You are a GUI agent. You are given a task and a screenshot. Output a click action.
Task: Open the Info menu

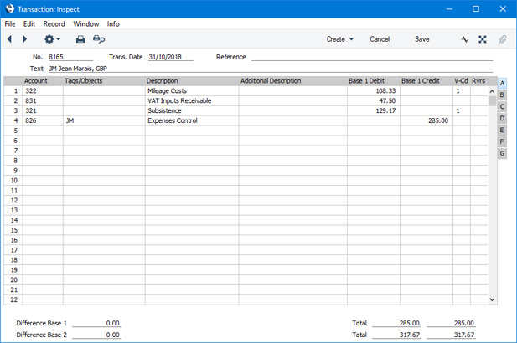pyautogui.click(x=113, y=24)
